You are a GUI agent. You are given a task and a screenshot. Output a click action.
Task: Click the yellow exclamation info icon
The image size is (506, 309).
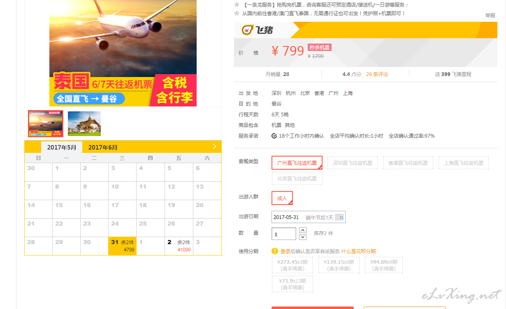tap(275, 251)
